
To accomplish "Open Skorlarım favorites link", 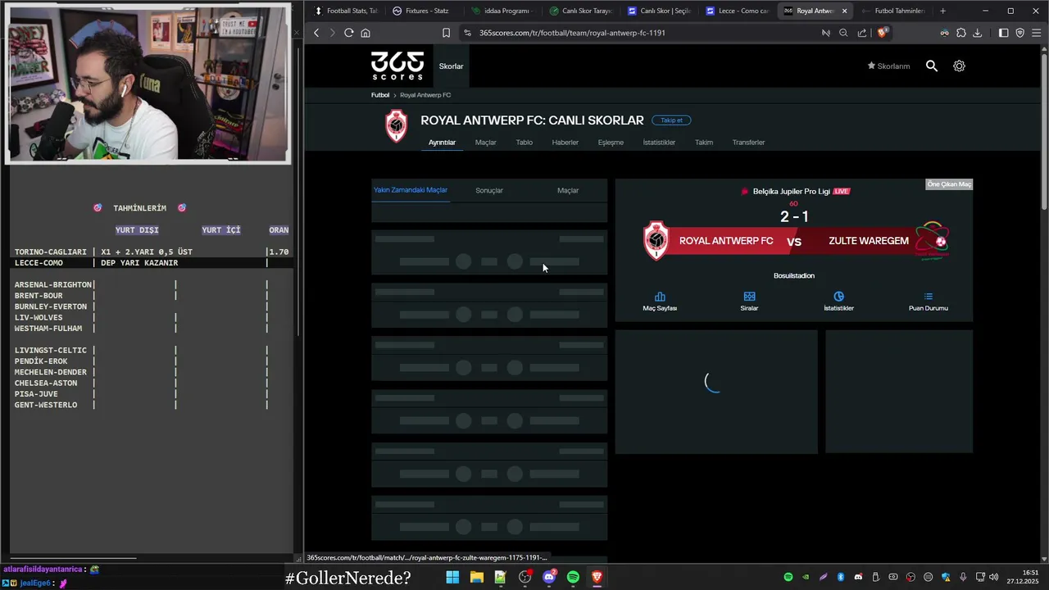I will coord(888,66).
